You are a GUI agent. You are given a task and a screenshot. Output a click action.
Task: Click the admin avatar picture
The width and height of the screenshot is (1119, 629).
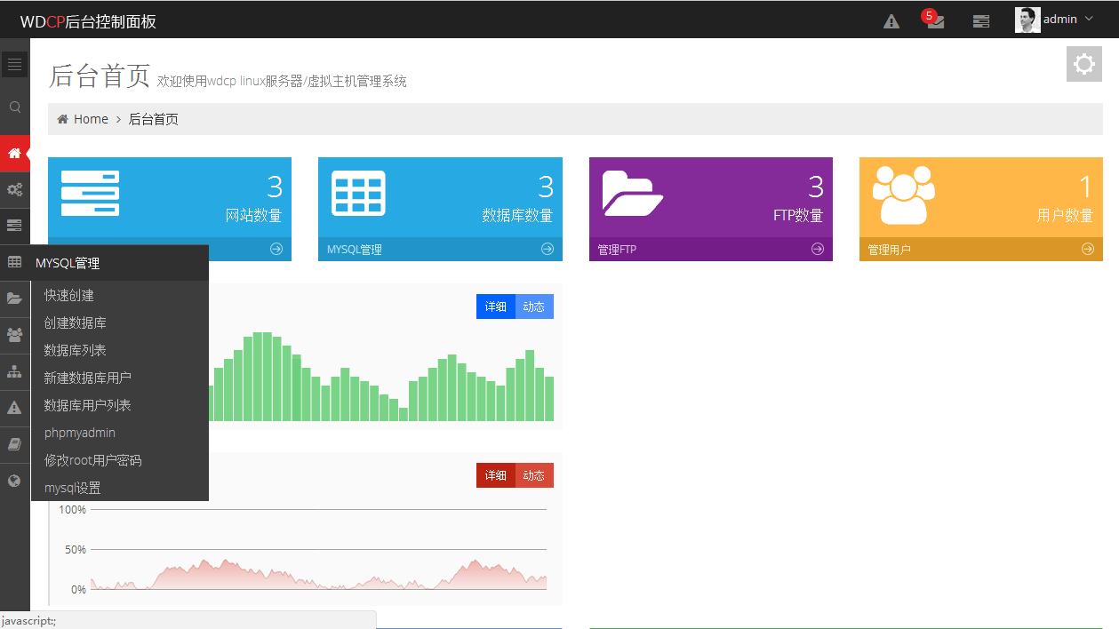pos(1027,20)
